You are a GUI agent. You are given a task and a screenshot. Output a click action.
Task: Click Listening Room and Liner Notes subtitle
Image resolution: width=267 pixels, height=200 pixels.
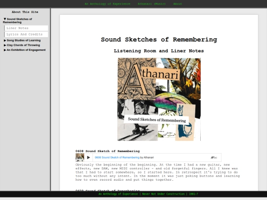click(x=159, y=51)
